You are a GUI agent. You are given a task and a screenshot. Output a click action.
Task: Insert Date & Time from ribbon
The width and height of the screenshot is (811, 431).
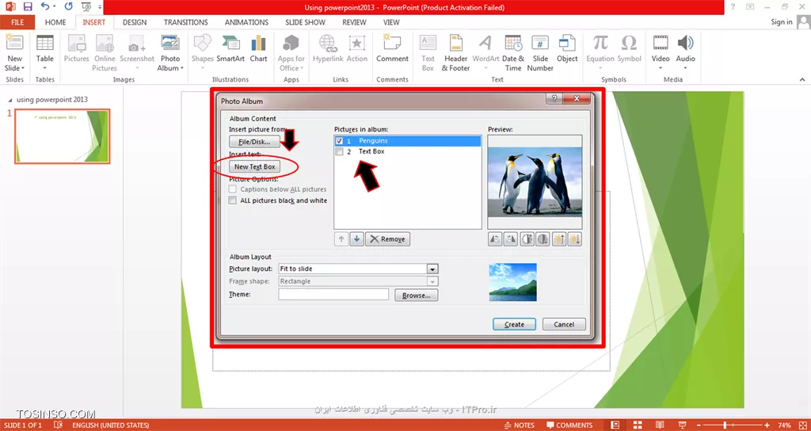point(513,54)
